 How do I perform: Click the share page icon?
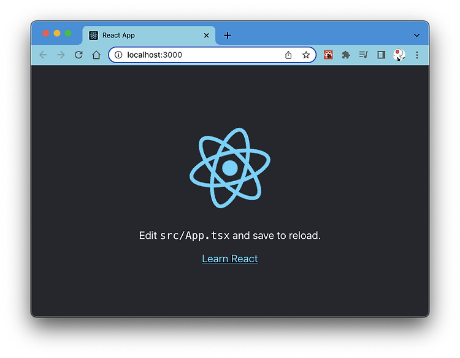pyautogui.click(x=288, y=55)
